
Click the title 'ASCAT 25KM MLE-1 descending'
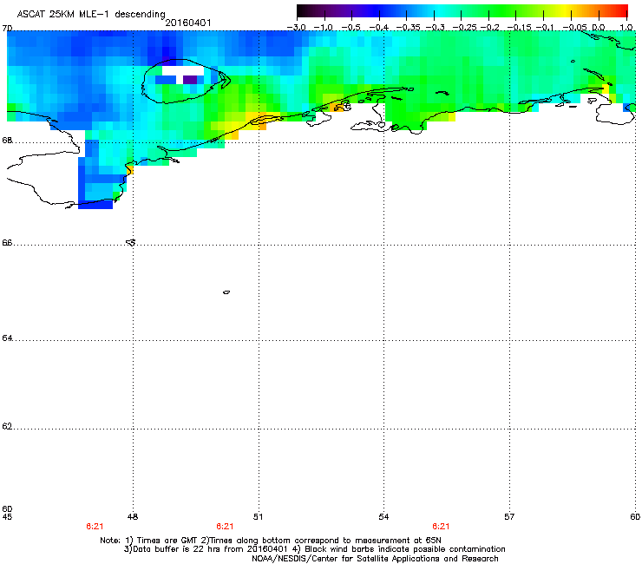pos(91,14)
